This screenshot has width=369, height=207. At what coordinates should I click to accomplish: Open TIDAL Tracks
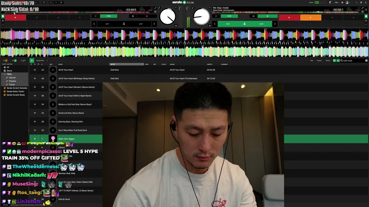pos(12,85)
